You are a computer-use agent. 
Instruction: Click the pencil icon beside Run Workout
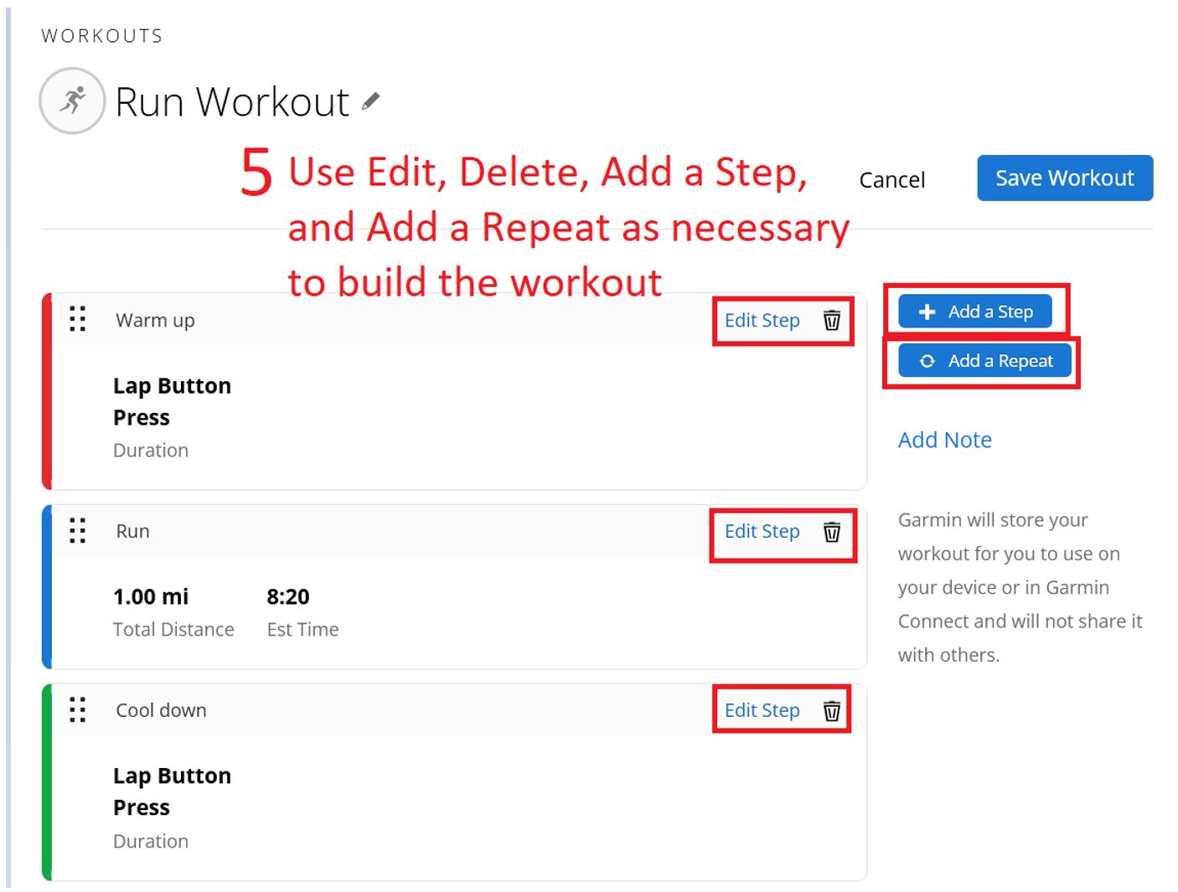(370, 102)
